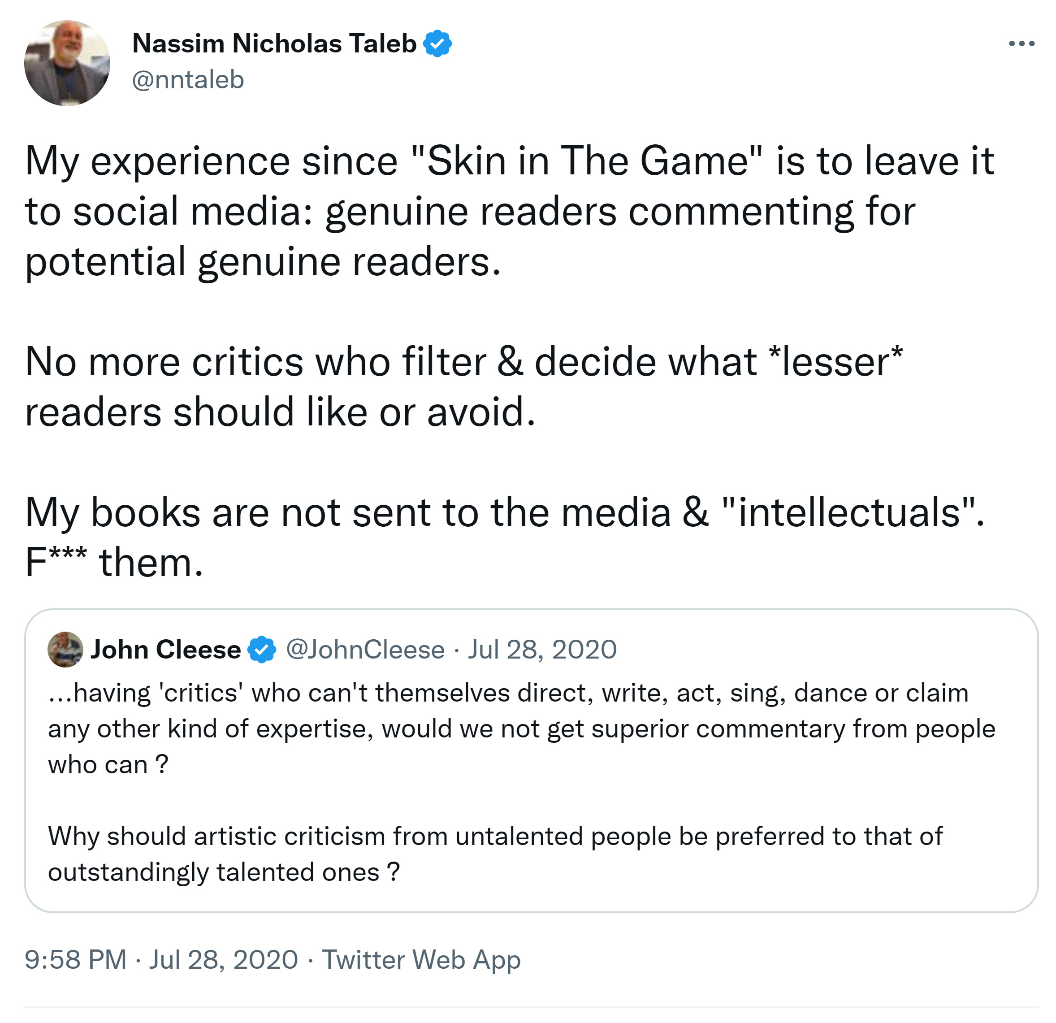Open the three-dot more options menu
1056x1023 pixels.
coord(1021,43)
